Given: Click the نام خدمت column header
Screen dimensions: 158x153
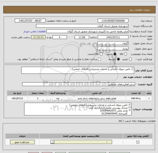Looking at the screenshot, I should coord(97,93).
